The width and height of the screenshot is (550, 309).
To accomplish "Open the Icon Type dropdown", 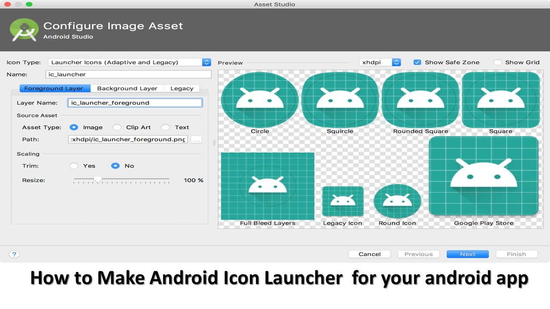I will pos(129,62).
